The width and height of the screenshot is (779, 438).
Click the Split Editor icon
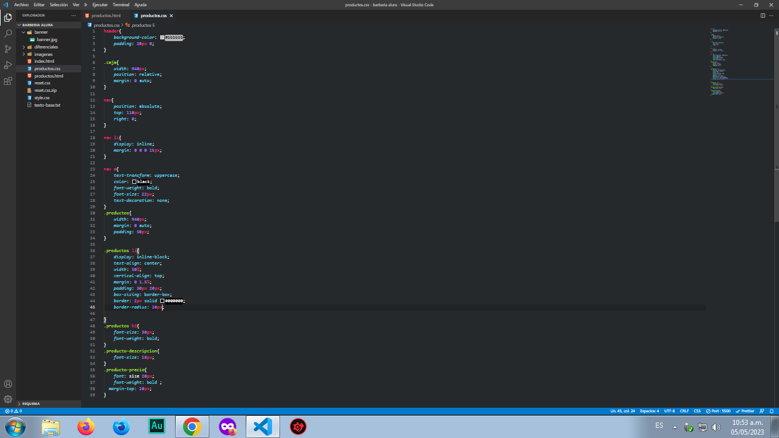tap(763, 15)
